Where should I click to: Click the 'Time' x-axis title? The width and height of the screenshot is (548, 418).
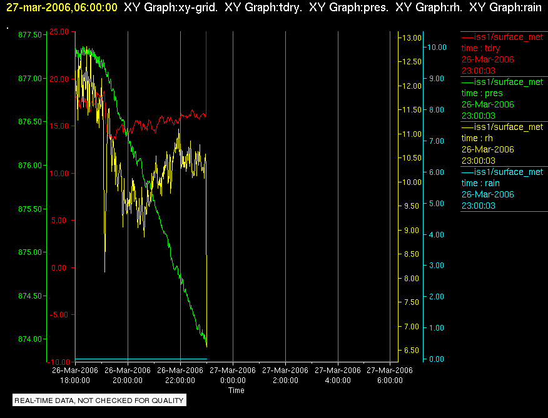(236, 391)
